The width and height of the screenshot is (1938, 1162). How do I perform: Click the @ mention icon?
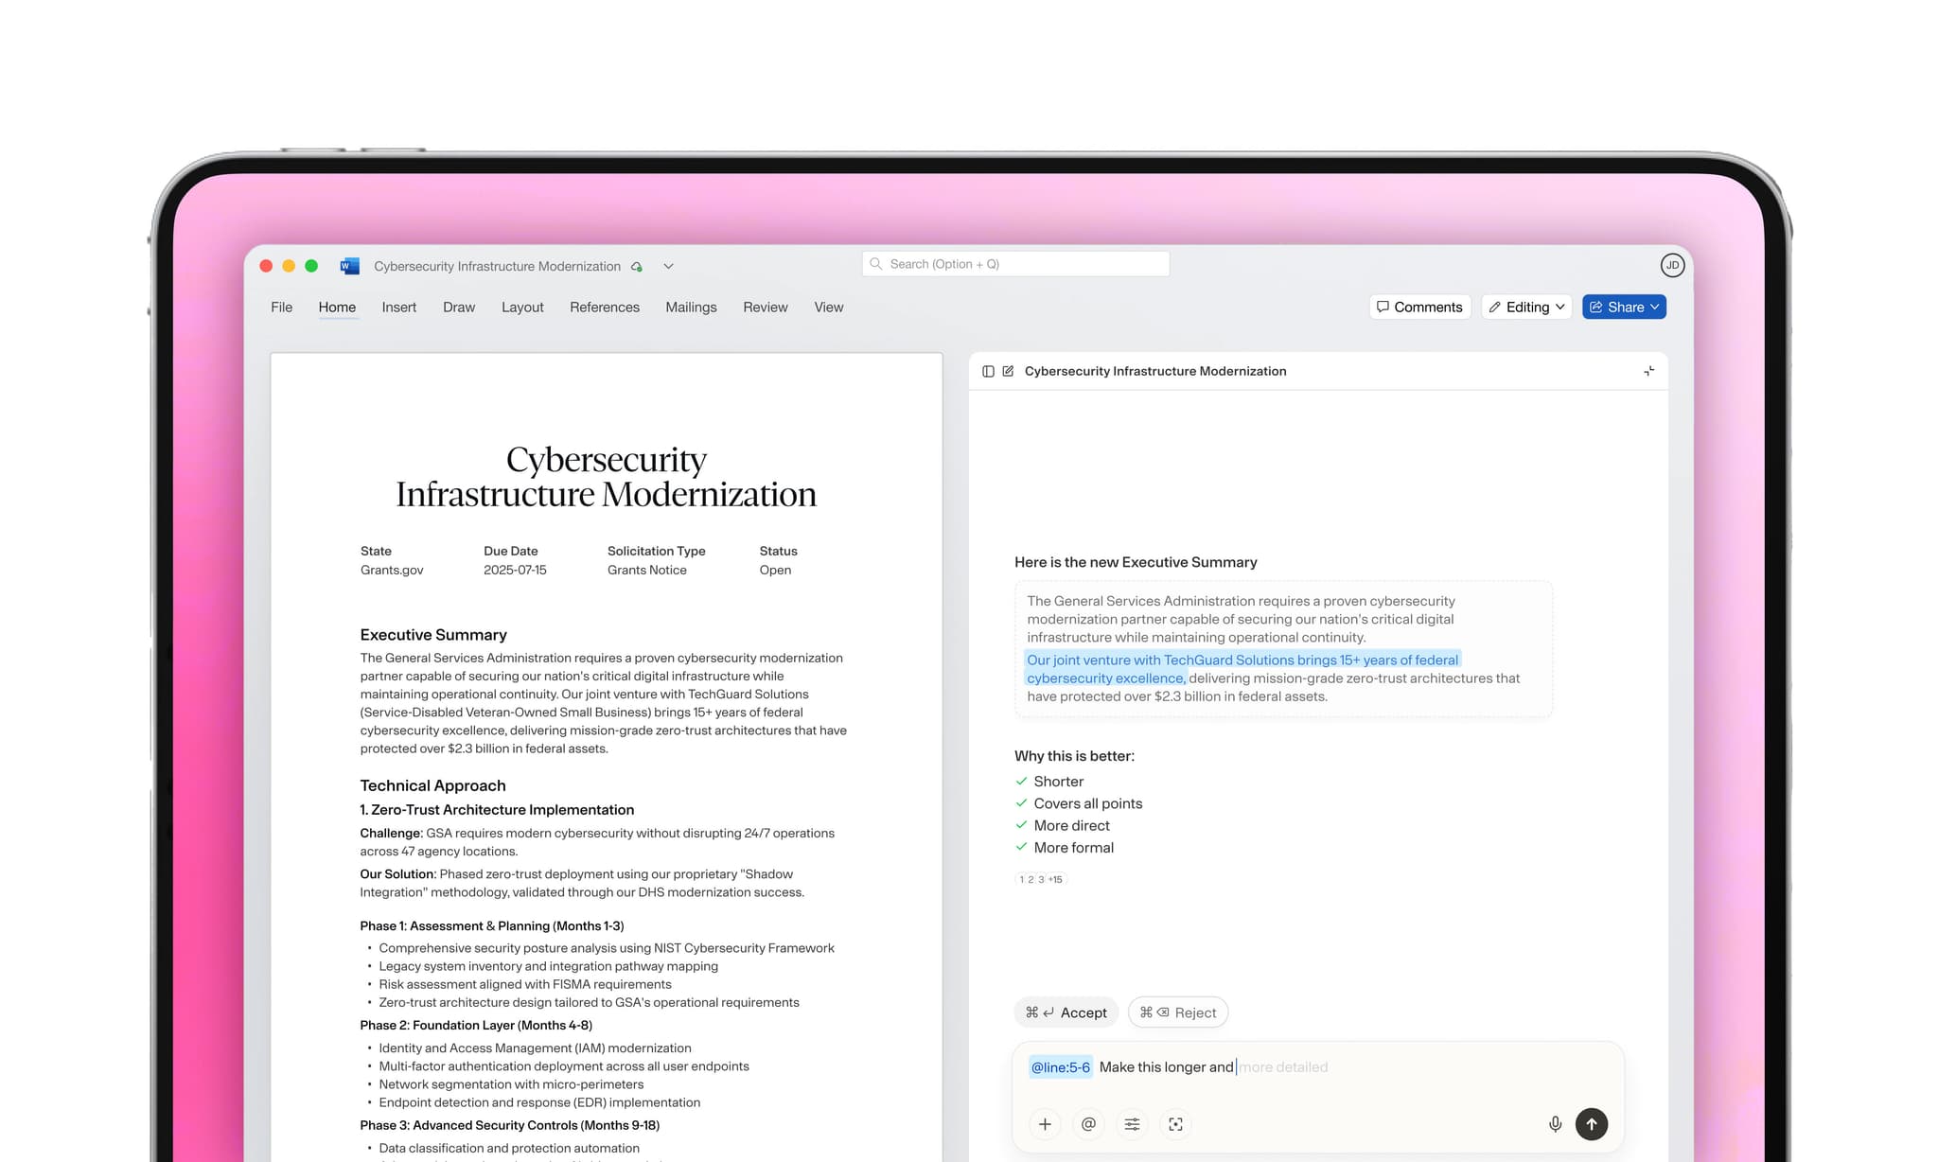1088,1124
